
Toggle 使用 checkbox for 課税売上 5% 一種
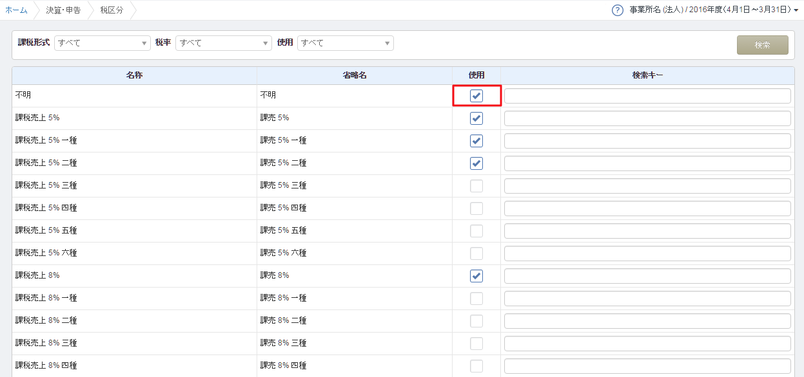(x=476, y=141)
